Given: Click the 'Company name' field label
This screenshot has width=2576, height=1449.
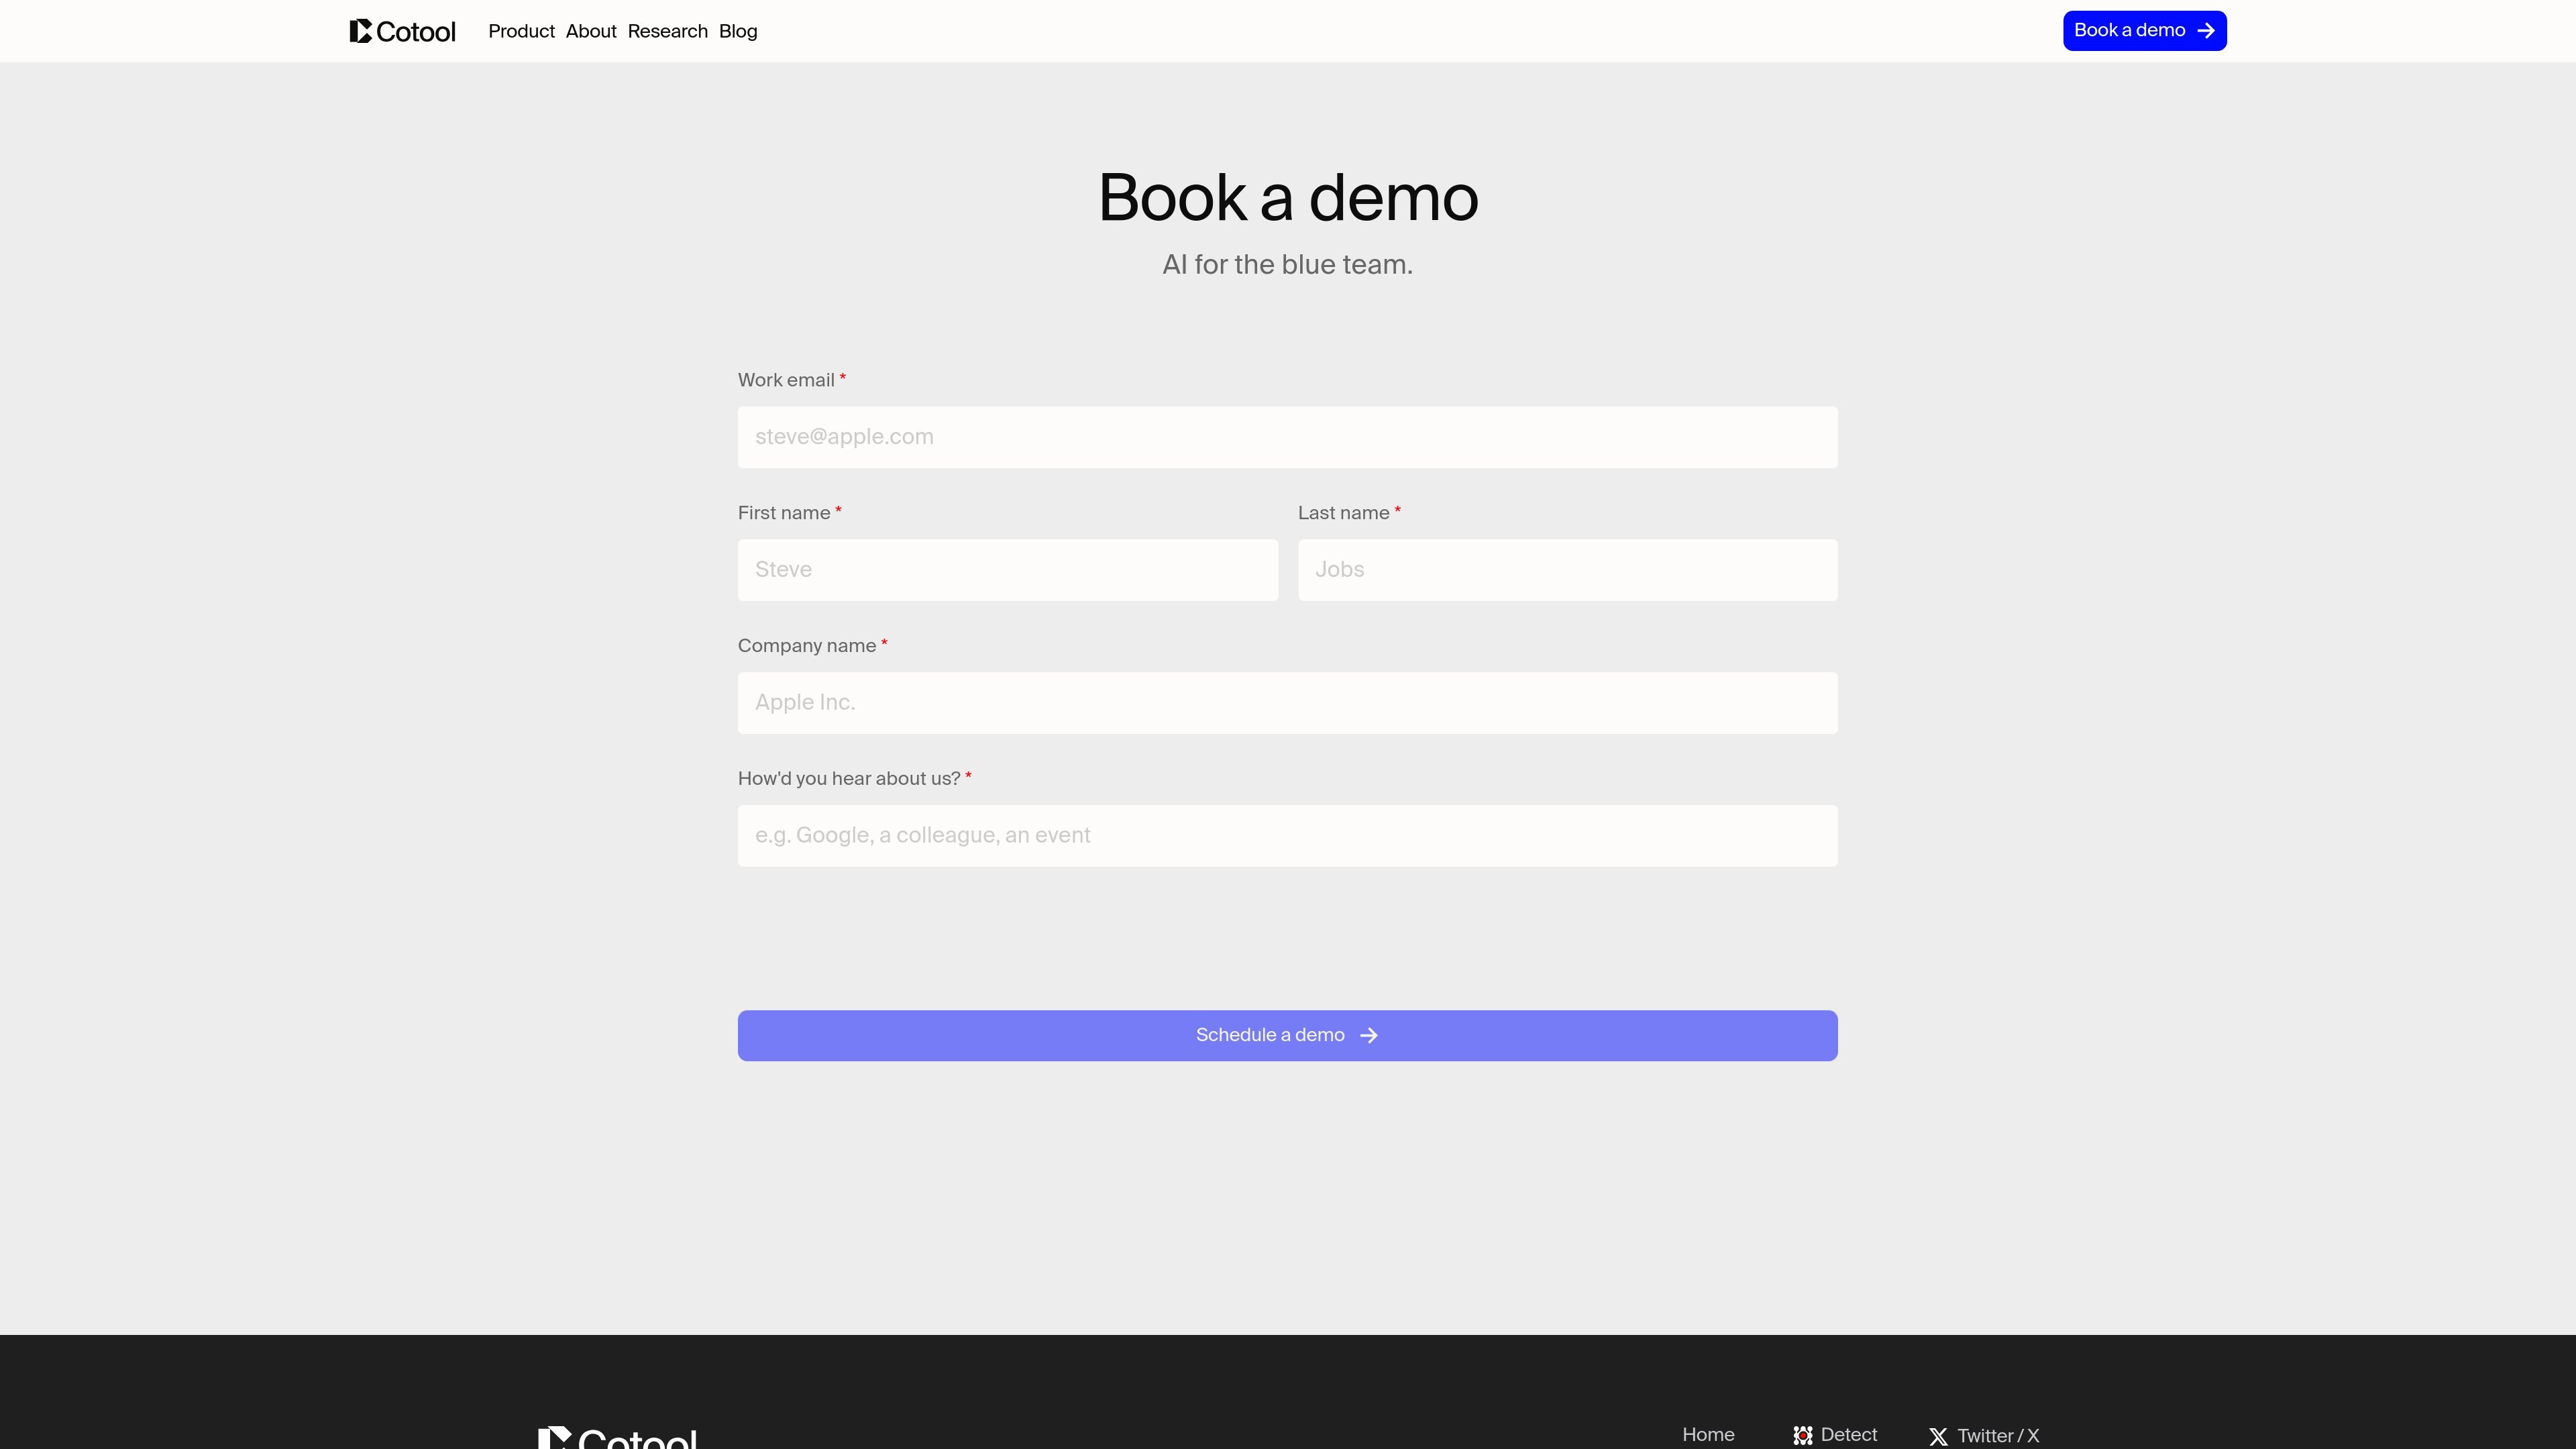Looking at the screenshot, I should click(807, 646).
